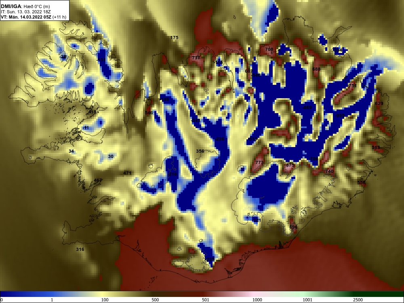The height and width of the screenshot is (303, 404).
Task: Click the 316 height value on the map
Action: pyautogui.click(x=80, y=249)
